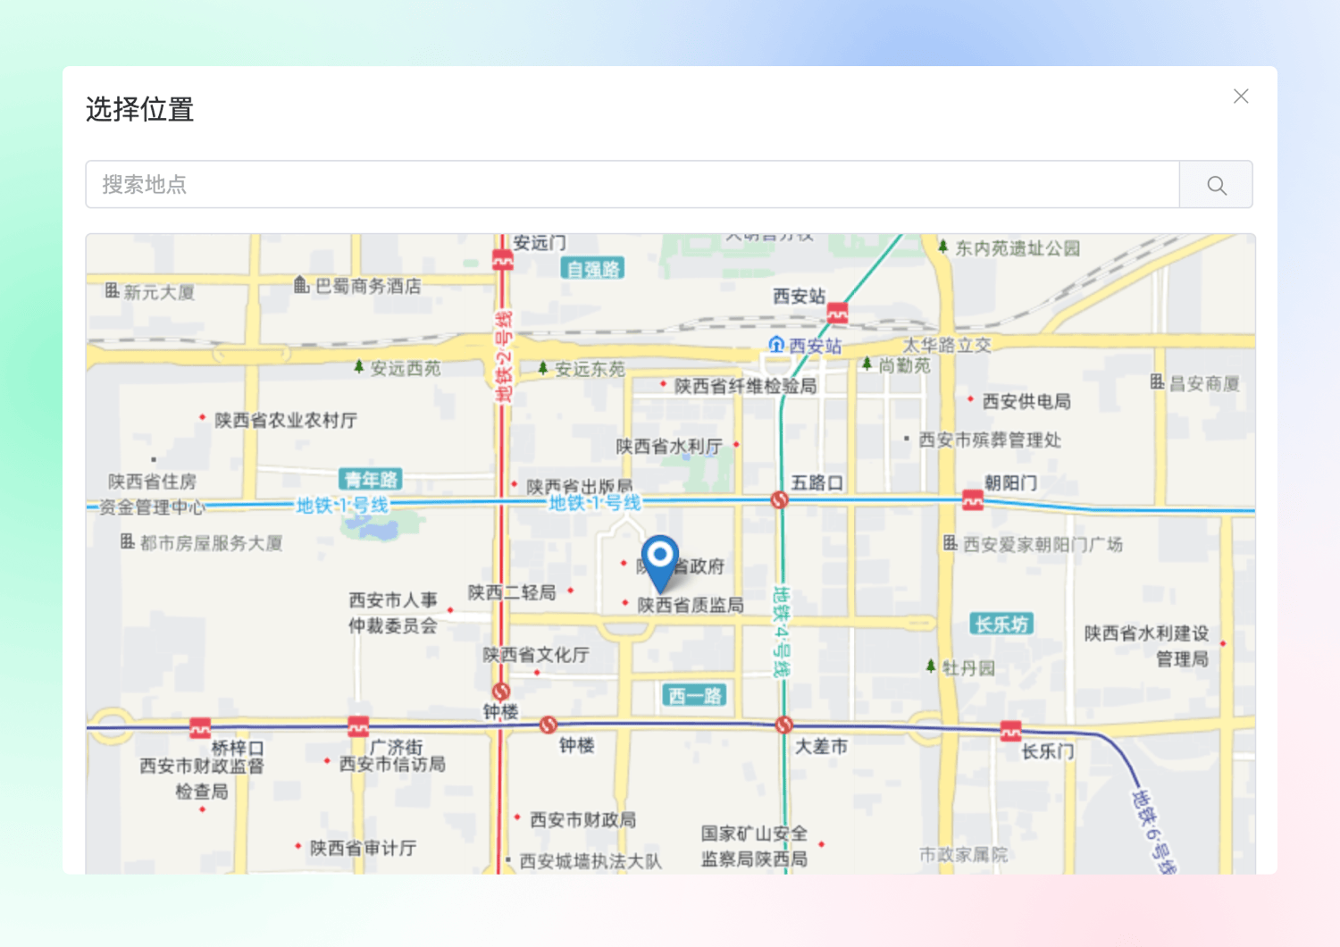Click the 巴蜀商务酒店 building icon
1340x947 pixels.
[x=302, y=285]
